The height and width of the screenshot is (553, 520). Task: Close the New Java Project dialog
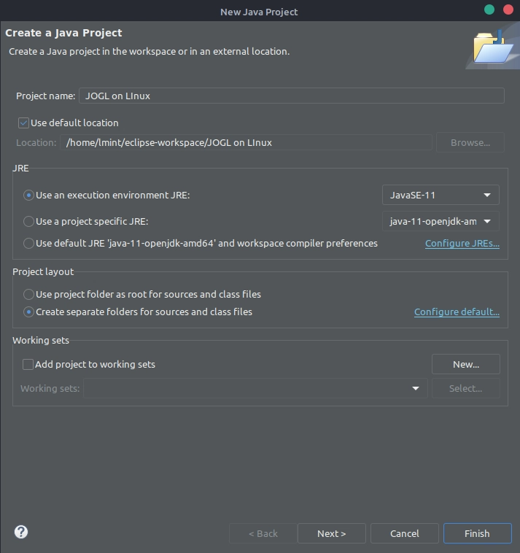pos(508,9)
